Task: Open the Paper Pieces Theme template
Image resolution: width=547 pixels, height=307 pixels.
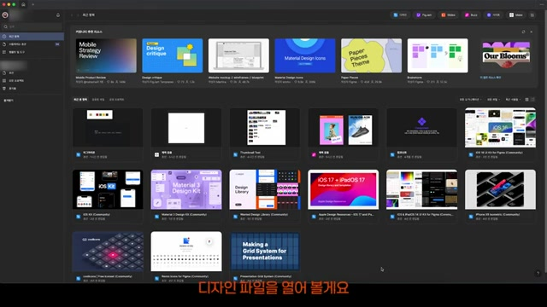Action: tap(371, 55)
